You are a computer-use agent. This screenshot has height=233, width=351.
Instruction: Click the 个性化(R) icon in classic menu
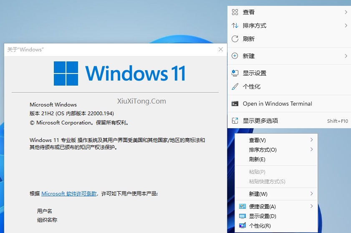pos(242,225)
